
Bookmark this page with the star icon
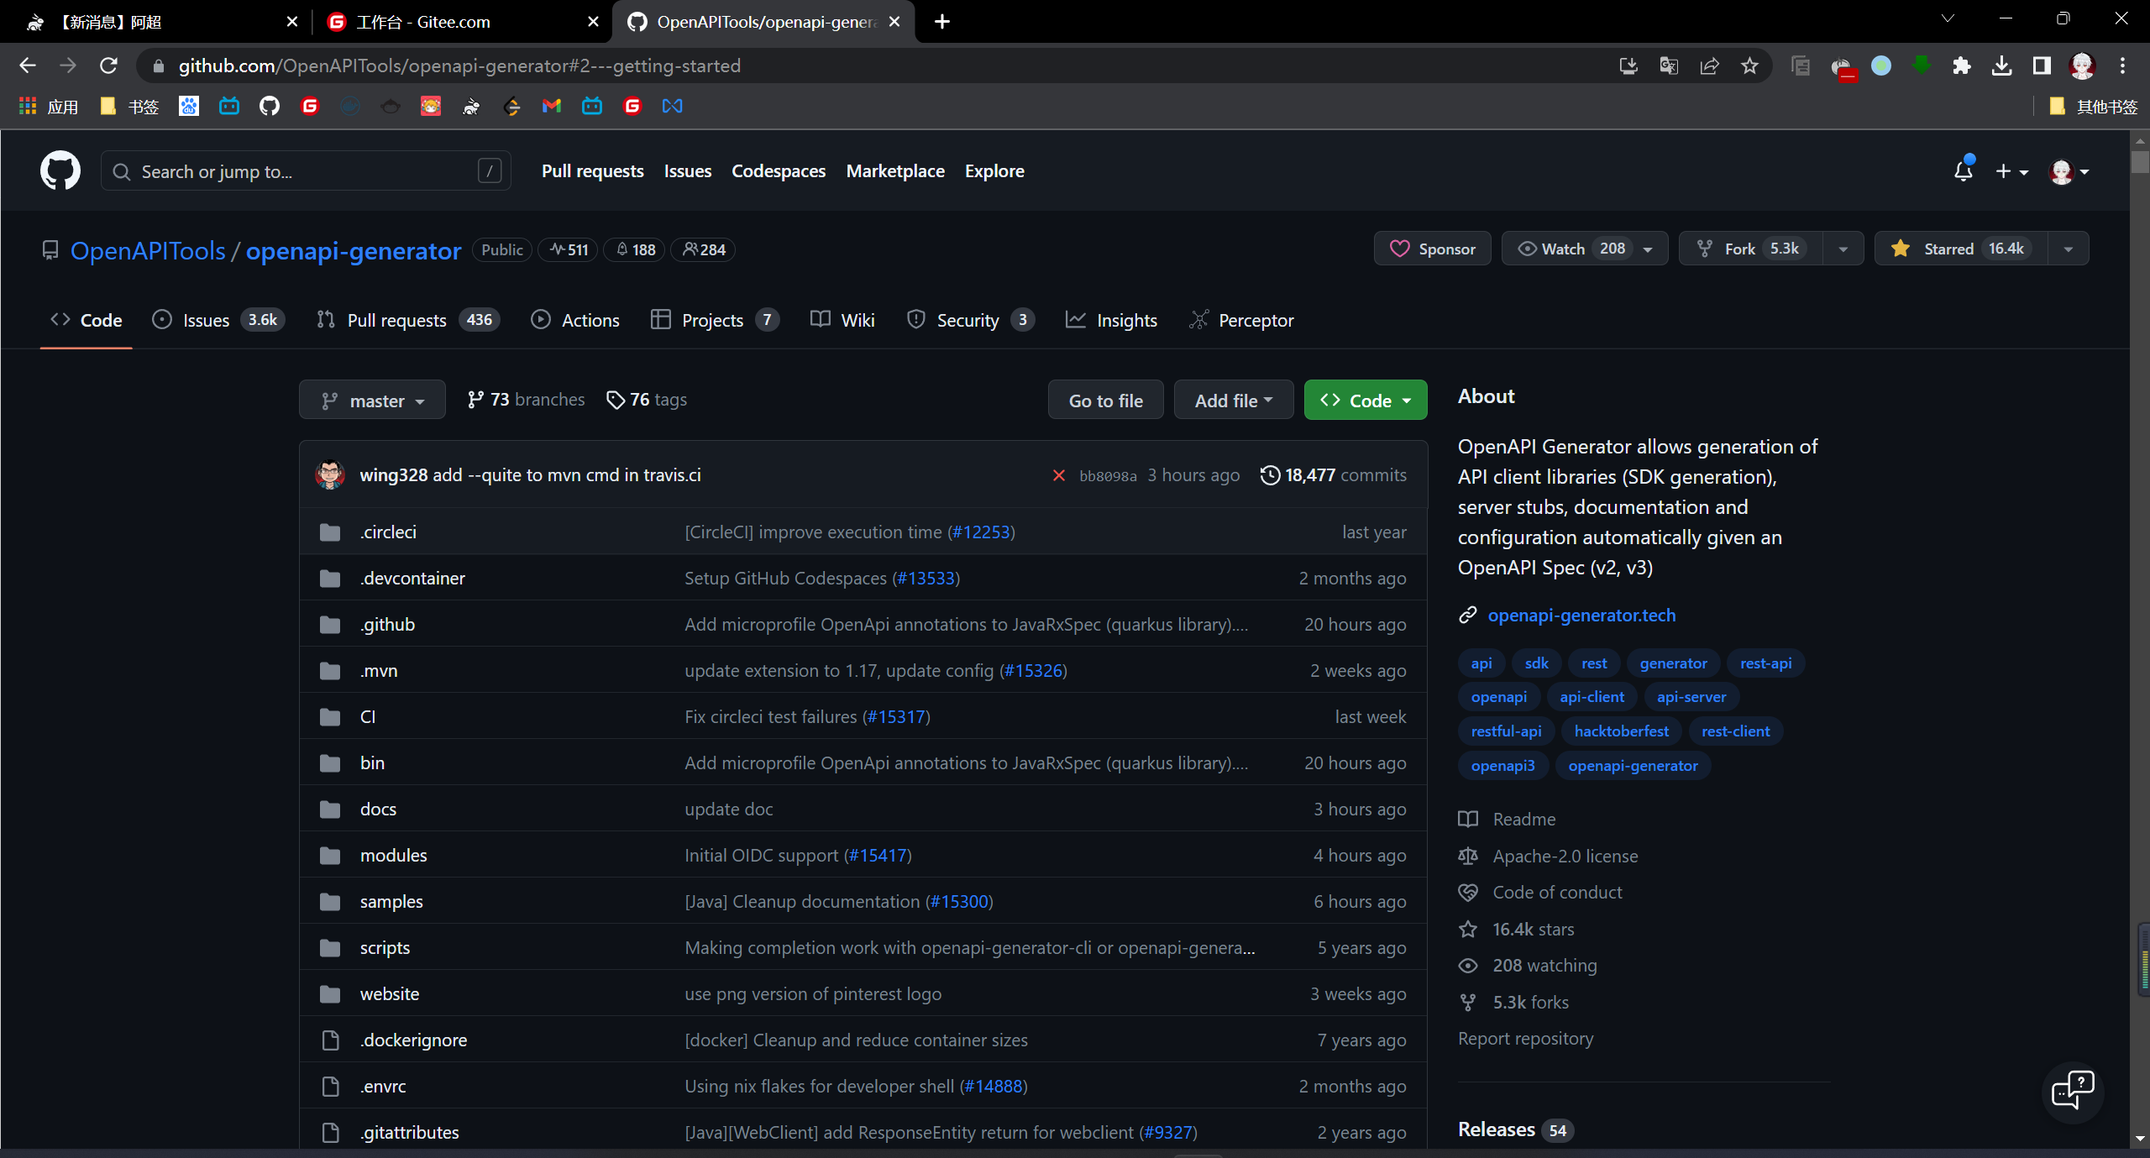pyautogui.click(x=1749, y=65)
